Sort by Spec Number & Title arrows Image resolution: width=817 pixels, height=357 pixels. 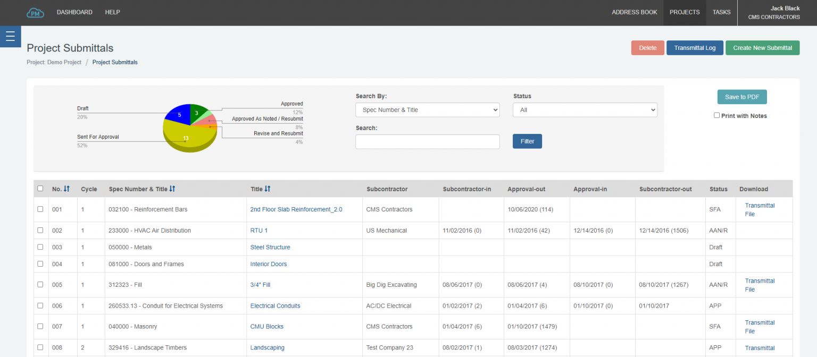(x=172, y=189)
